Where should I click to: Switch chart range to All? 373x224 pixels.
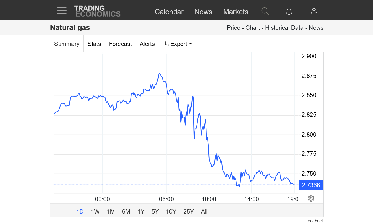tap(204, 212)
